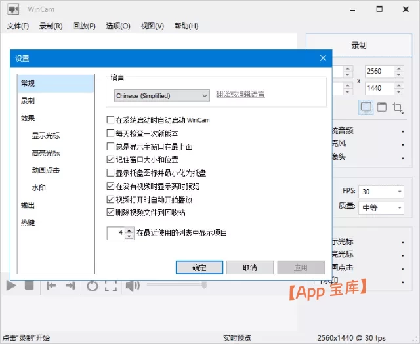Uncheck 视频打开时自动开始播放
This screenshot has width=420, height=344.
click(x=110, y=200)
